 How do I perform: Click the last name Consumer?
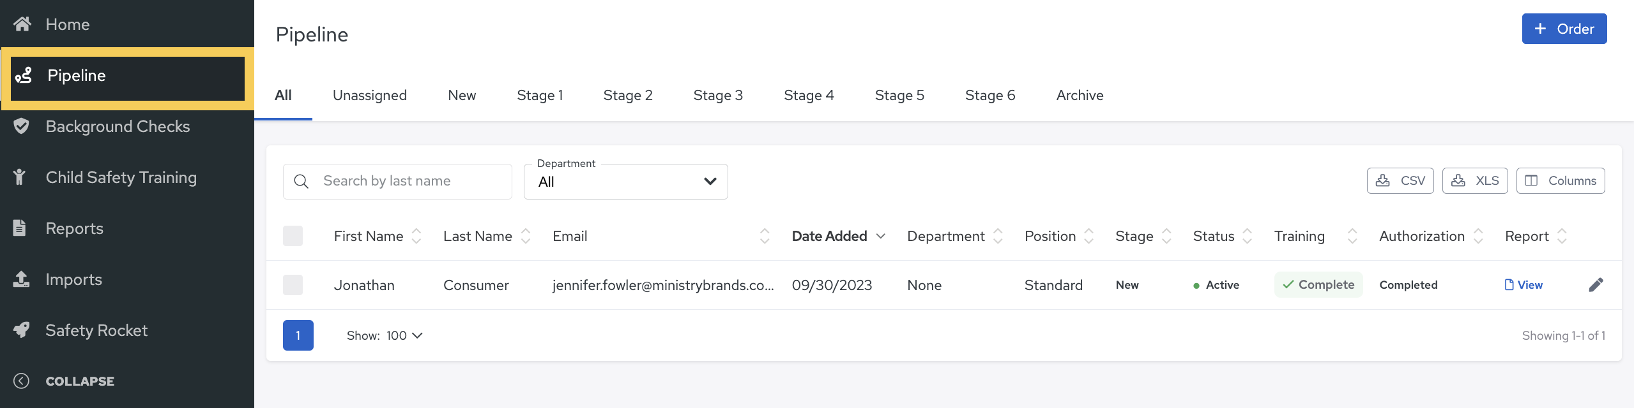coord(476,285)
